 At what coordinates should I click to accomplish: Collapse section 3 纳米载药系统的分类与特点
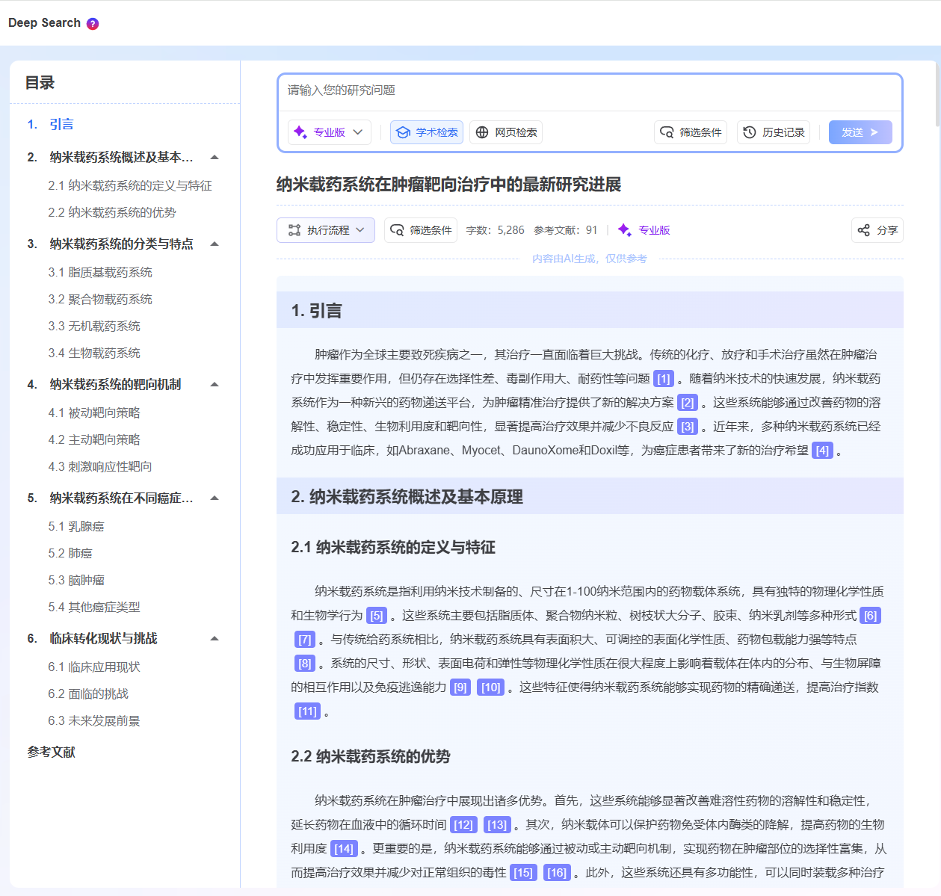(215, 244)
